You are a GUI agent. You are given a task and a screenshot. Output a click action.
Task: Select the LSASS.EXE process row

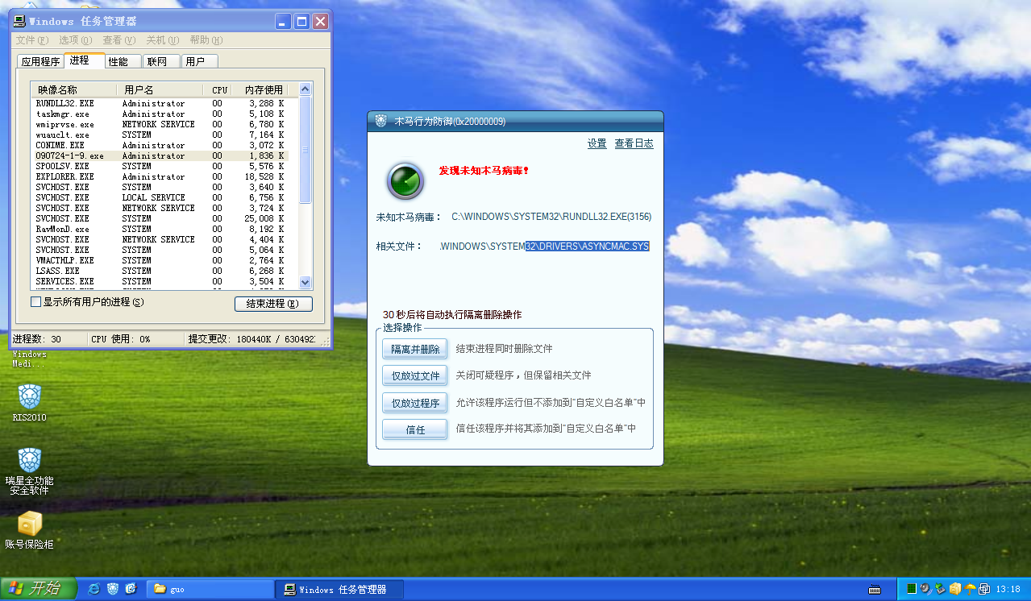161,271
